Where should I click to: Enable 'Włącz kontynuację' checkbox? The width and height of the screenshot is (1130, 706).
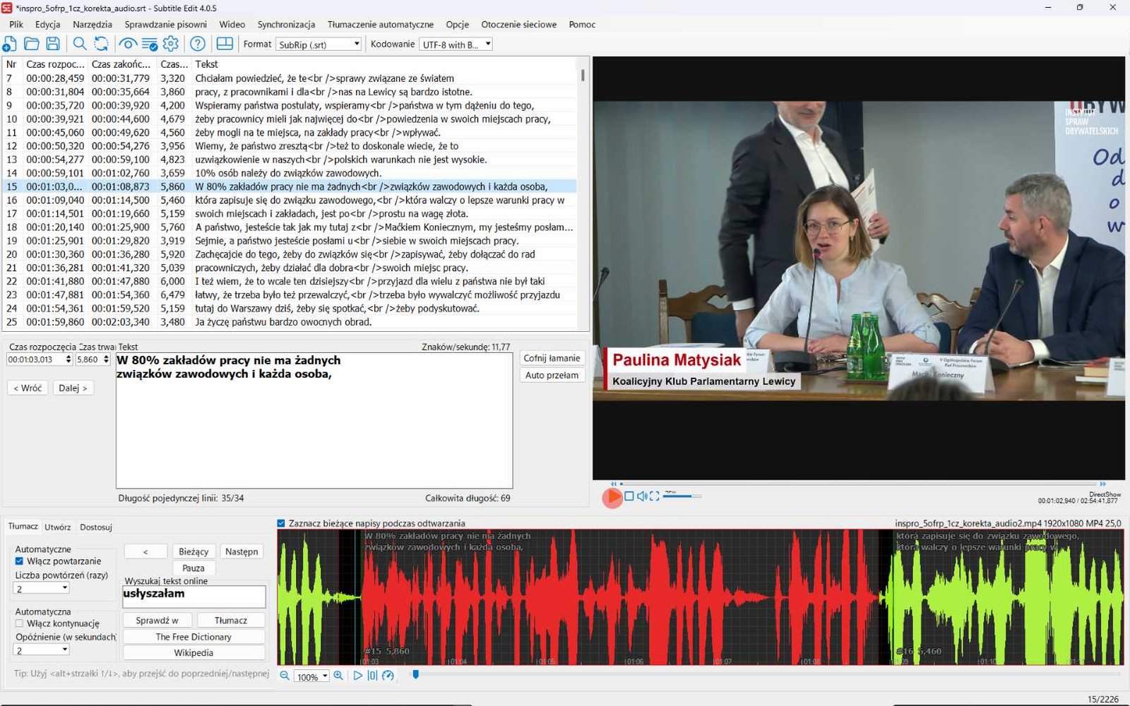[19, 623]
